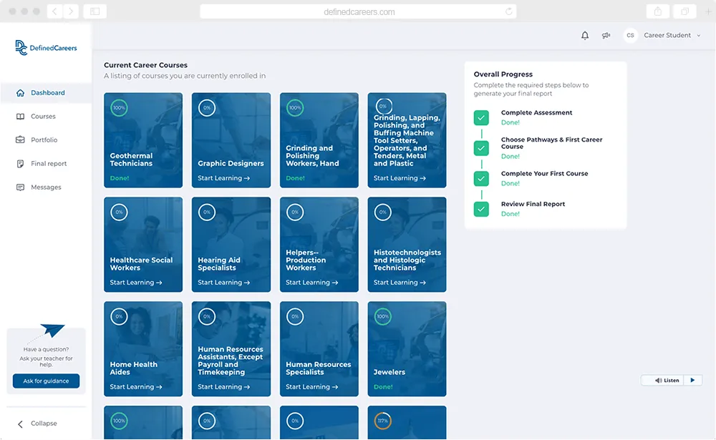716x440 pixels.
Task: Click Start Learning on Graphic Designers
Action: click(x=223, y=178)
